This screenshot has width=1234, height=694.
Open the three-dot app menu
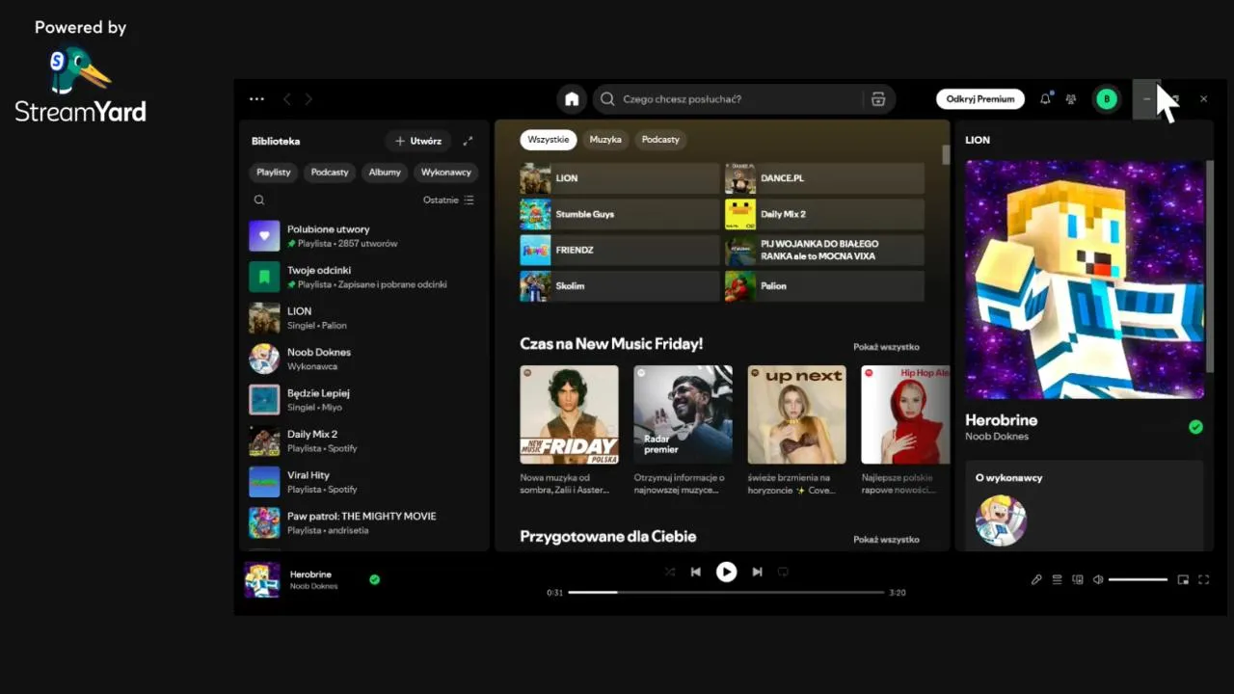tap(256, 99)
